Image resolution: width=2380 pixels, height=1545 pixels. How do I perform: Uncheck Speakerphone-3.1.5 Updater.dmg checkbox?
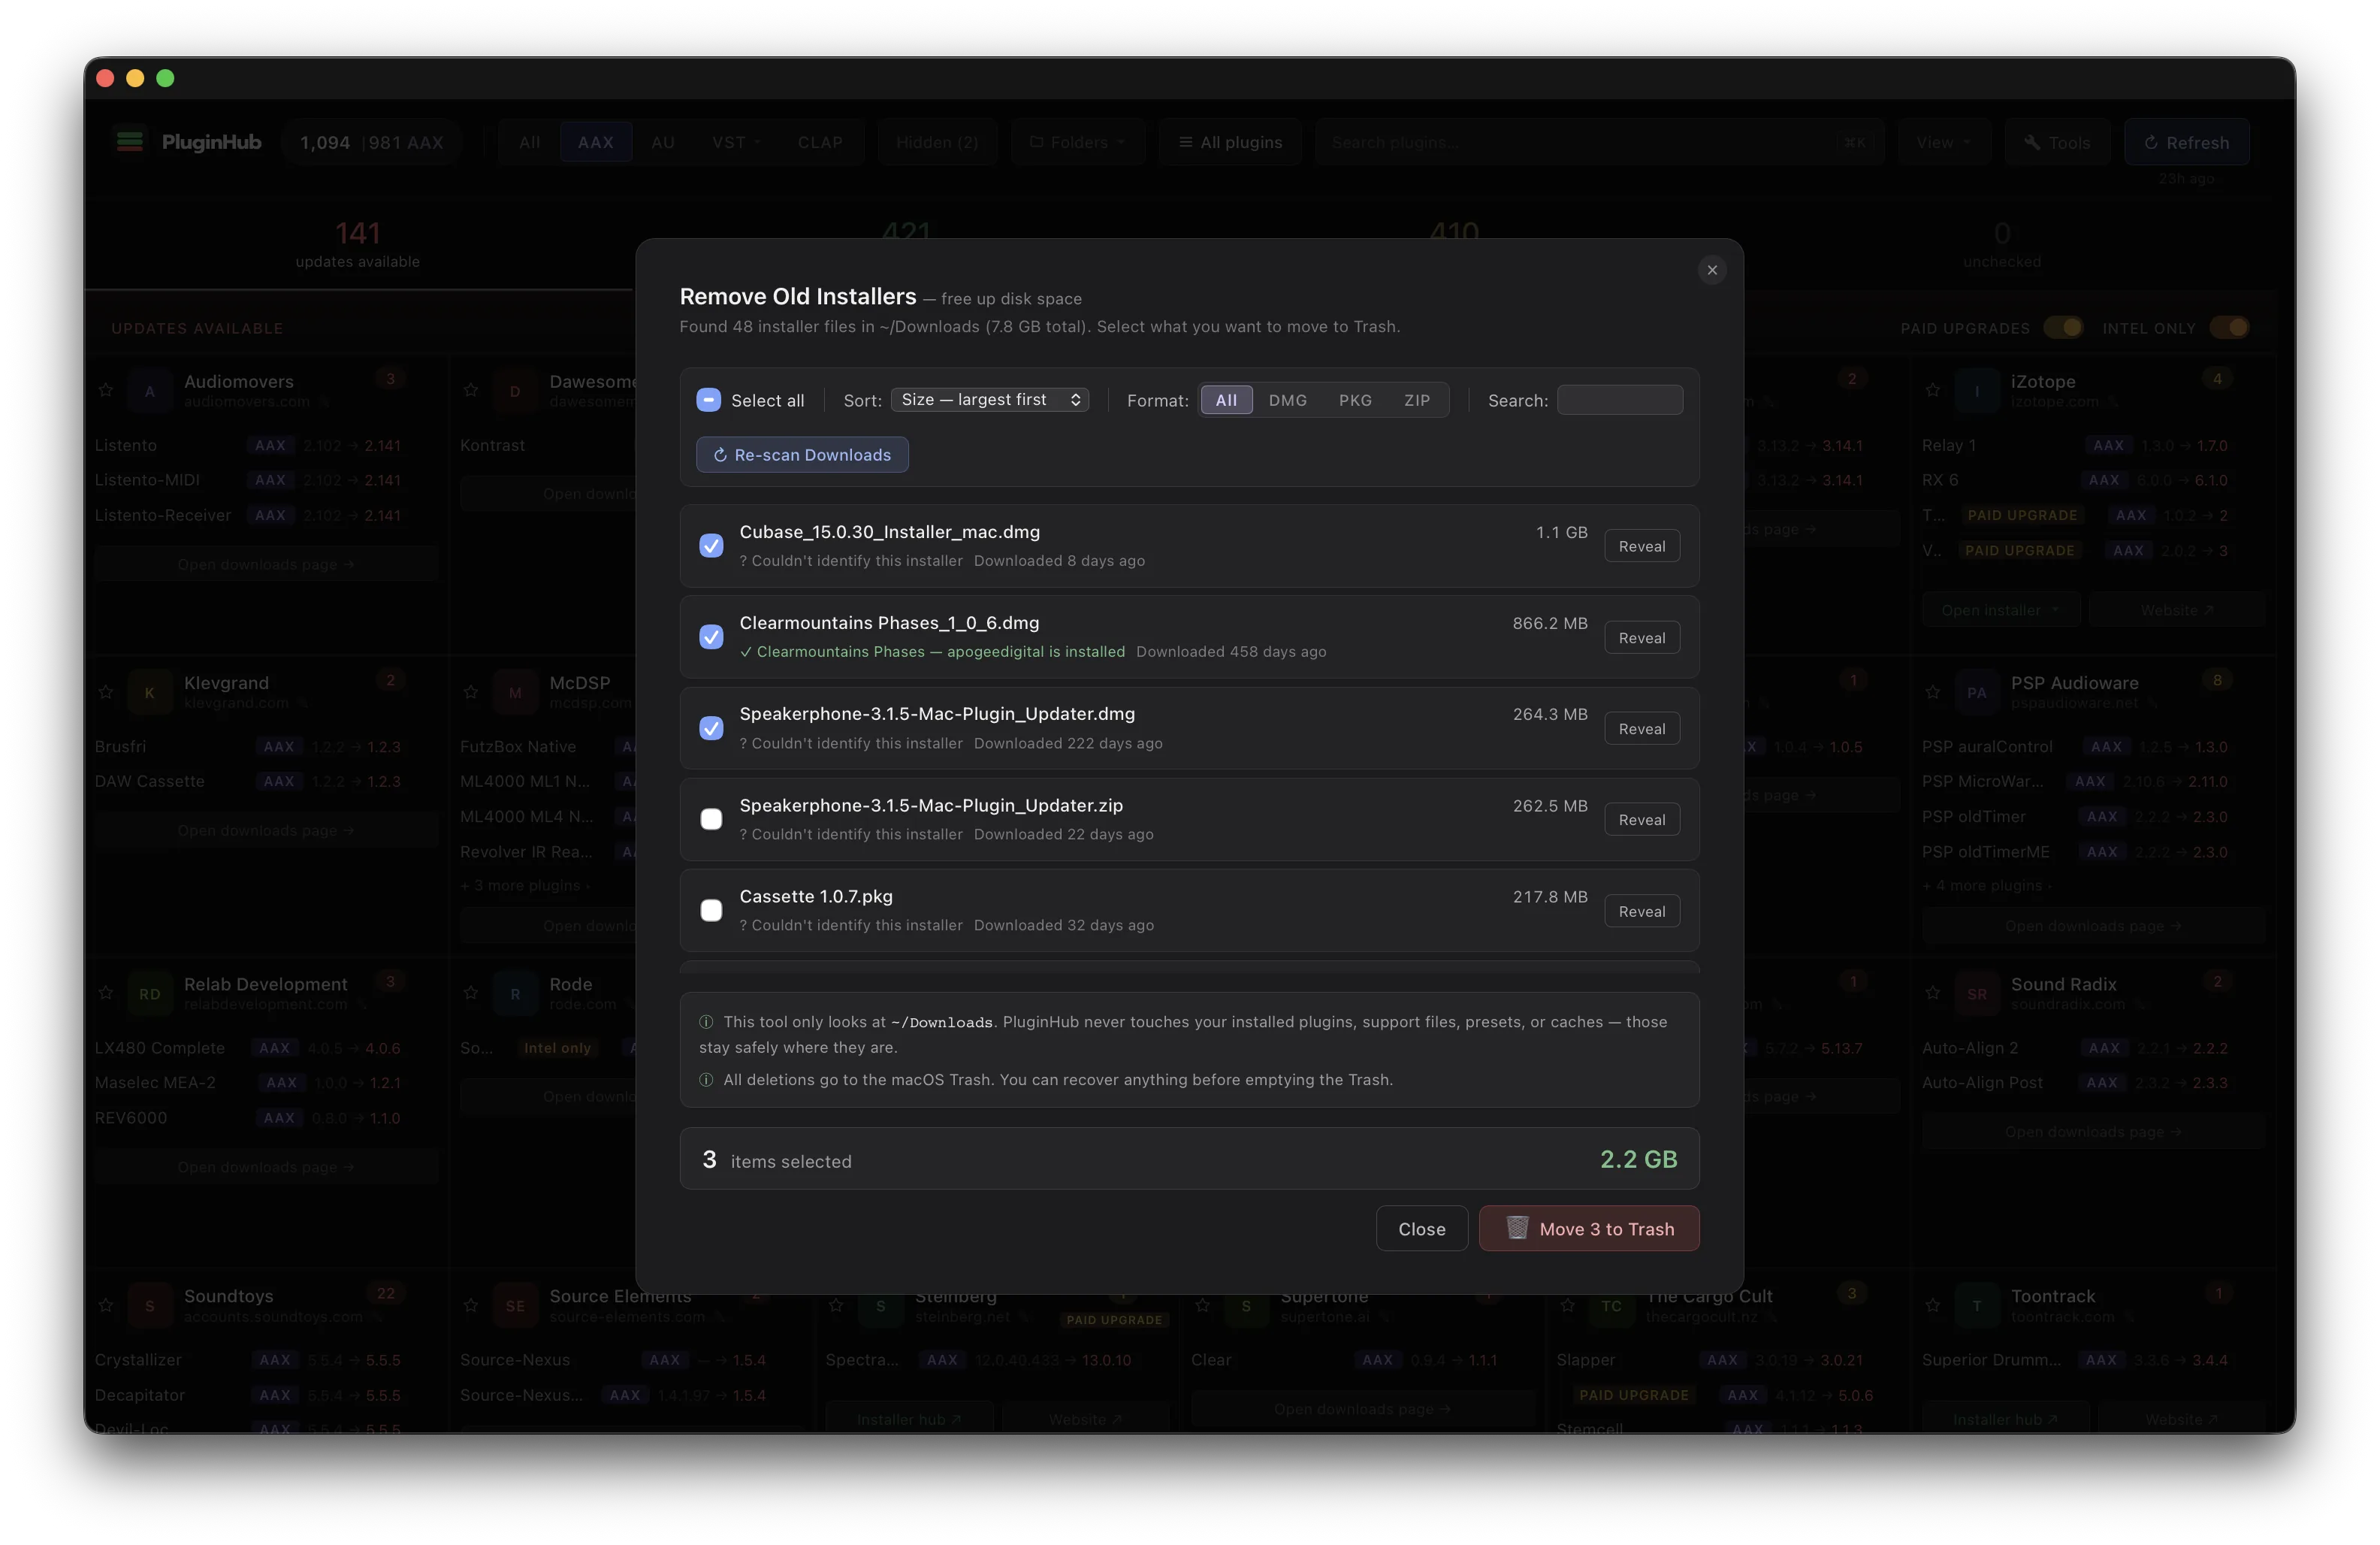(711, 728)
